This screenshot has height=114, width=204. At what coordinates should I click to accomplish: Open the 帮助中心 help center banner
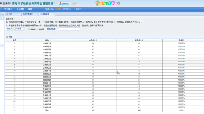107,3
